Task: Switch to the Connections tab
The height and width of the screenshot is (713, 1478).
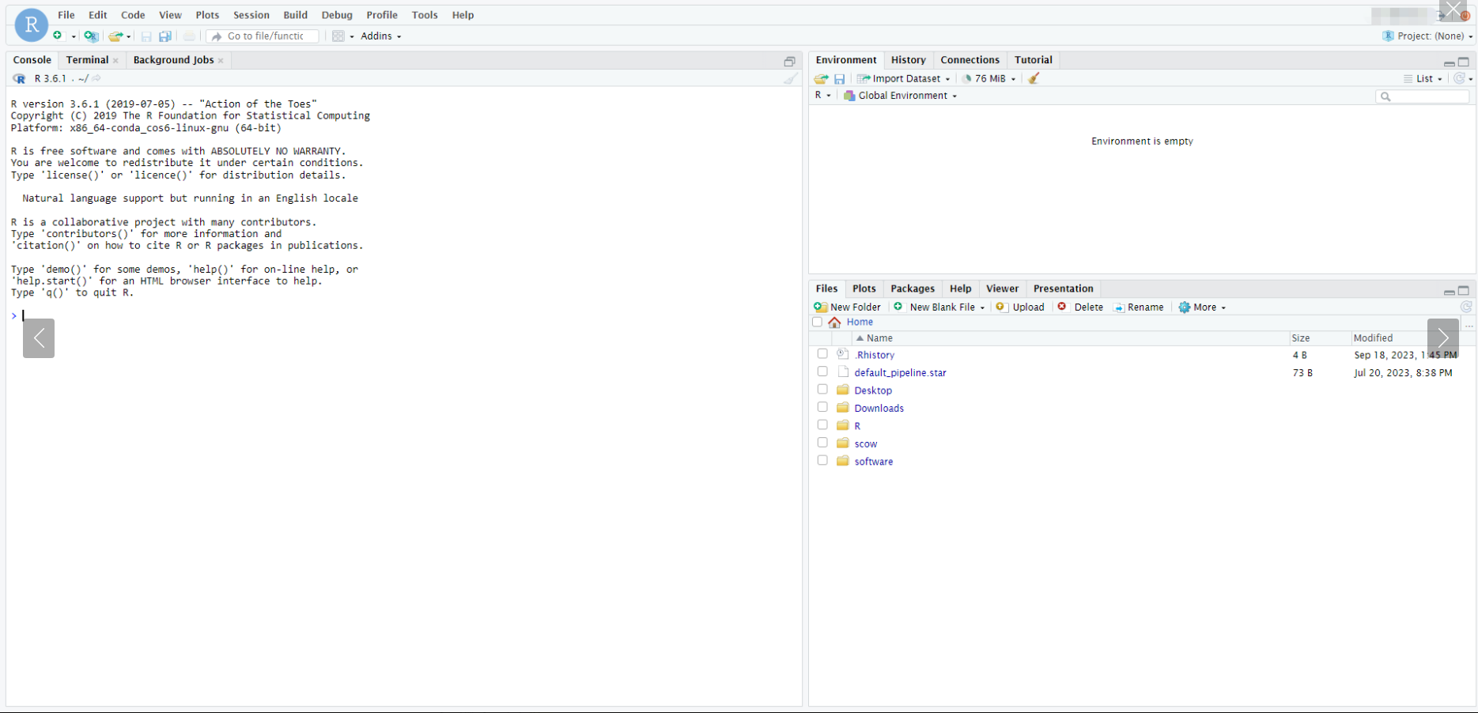Action: point(970,60)
